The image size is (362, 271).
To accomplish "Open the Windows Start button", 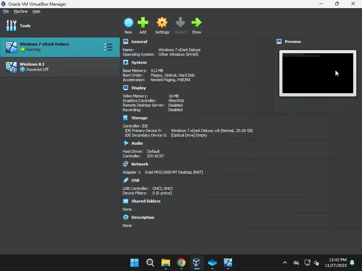I will tap(135, 263).
